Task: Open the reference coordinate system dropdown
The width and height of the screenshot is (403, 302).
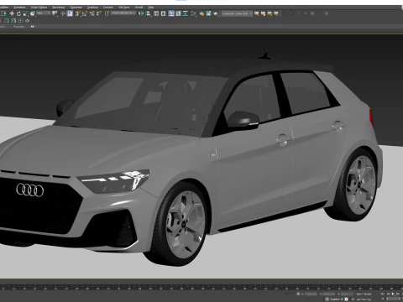Action: 44,13
